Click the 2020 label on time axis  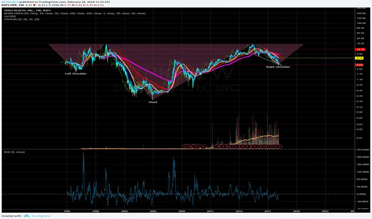[x=296, y=211]
